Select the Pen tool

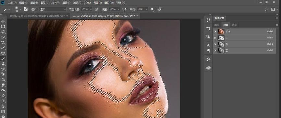pyautogui.click(x=3, y=96)
